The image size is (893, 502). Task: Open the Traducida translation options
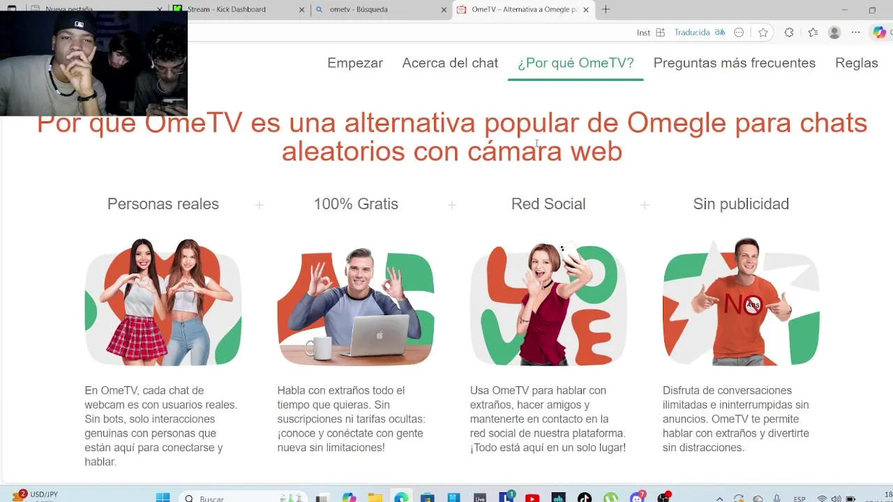[700, 33]
